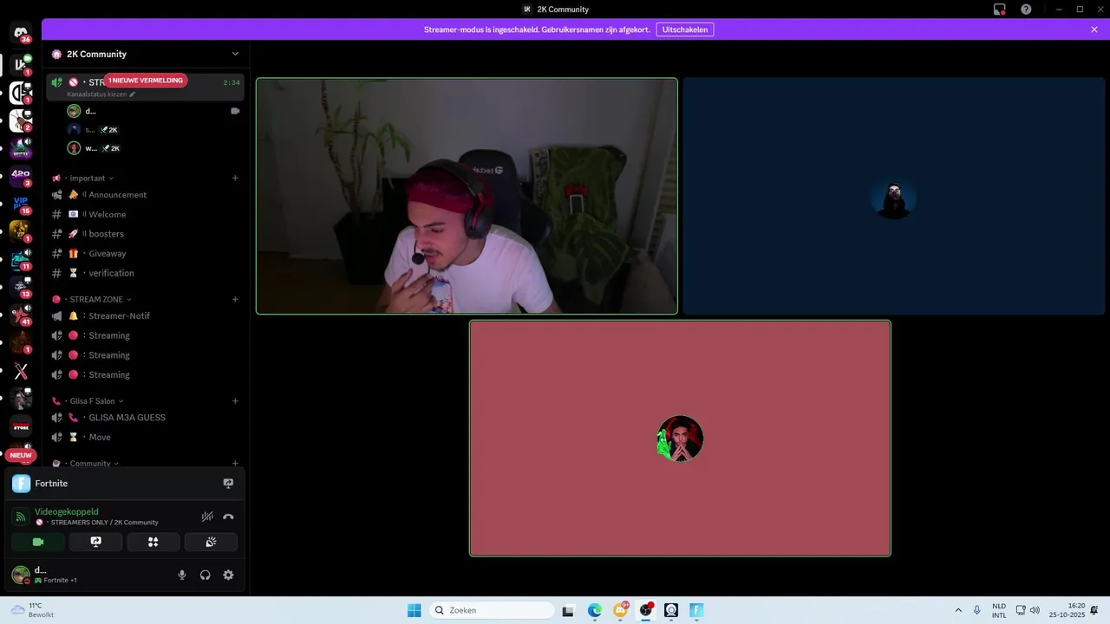Image resolution: width=1110 pixels, height=624 pixels.
Task: Deafen audio with the headphones icon
Action: click(206, 575)
